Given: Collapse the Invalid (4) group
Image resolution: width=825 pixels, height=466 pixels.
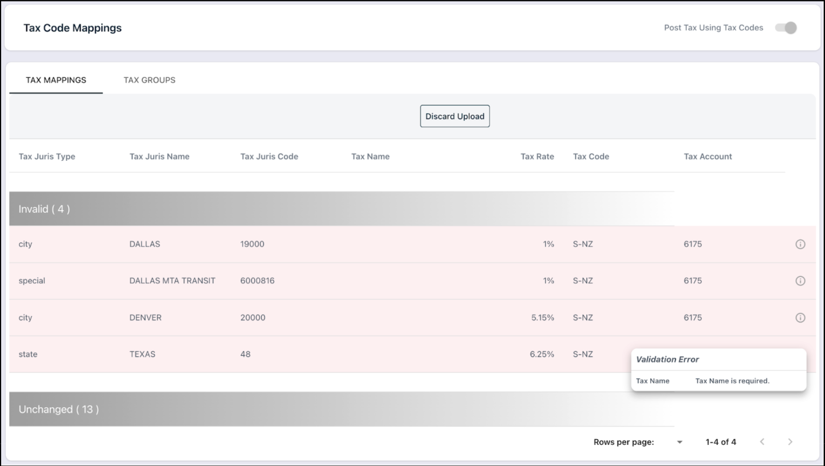Looking at the screenshot, I should click(44, 209).
